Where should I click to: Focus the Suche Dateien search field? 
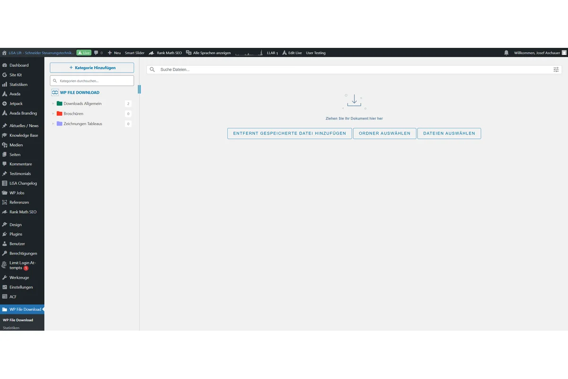tap(350, 70)
